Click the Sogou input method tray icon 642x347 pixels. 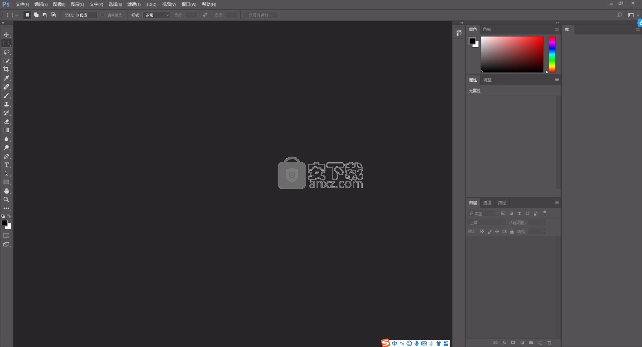coord(386,343)
